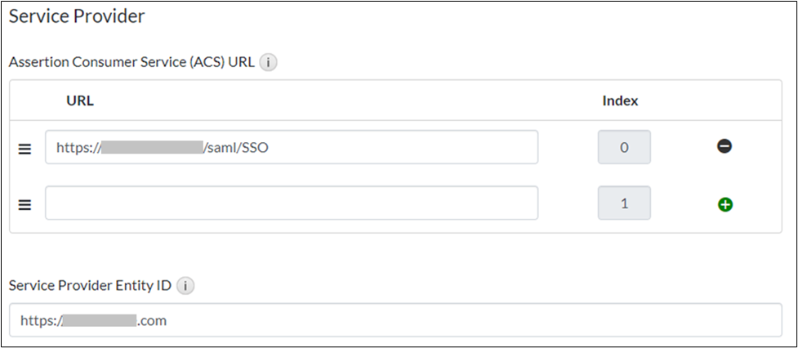The height and width of the screenshot is (348, 798).
Task: Click the .com text in the Entity ID field
Action: (152, 321)
